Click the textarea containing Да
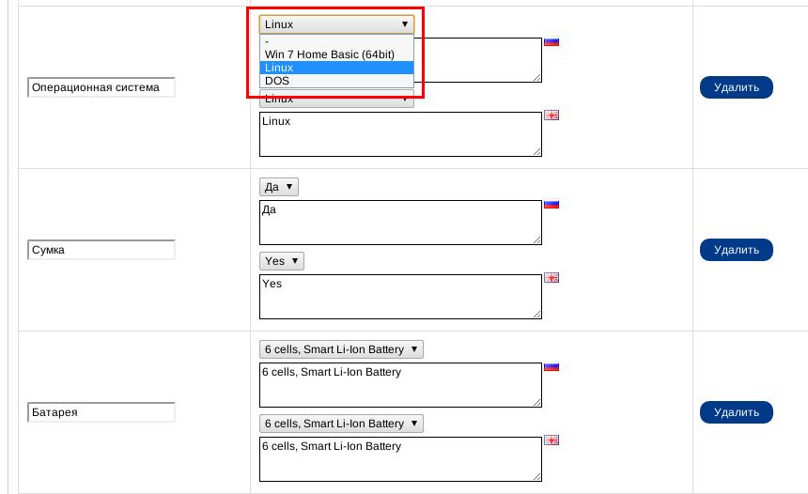Viewport: 808px width, 494px height. click(x=400, y=223)
